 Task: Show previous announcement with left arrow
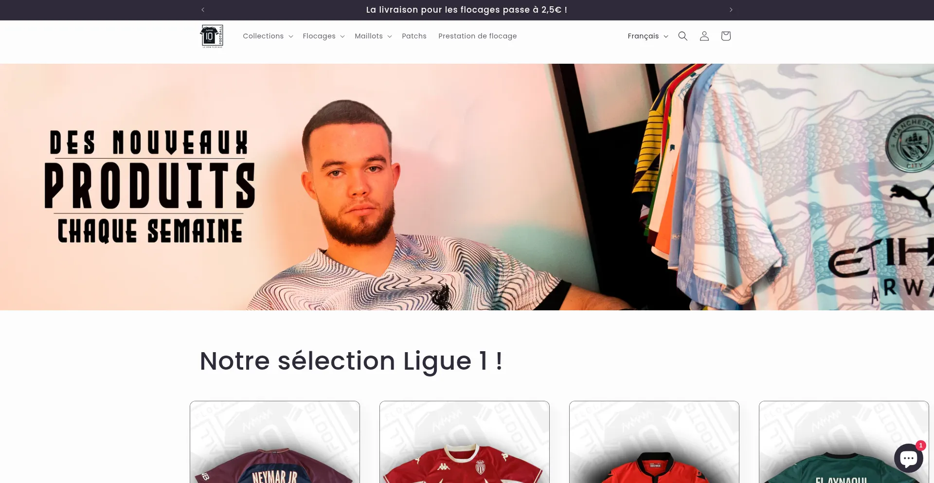(203, 10)
